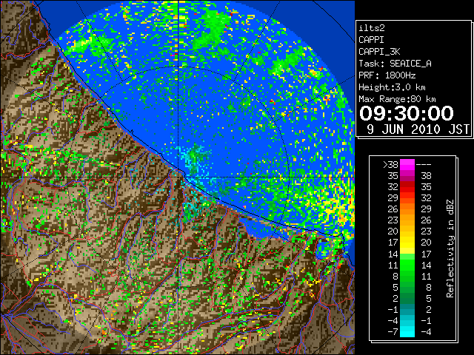The width and height of the screenshot is (474, 355).
Task: Select the 'Task: SEAICE_A' line
Action: coord(395,64)
